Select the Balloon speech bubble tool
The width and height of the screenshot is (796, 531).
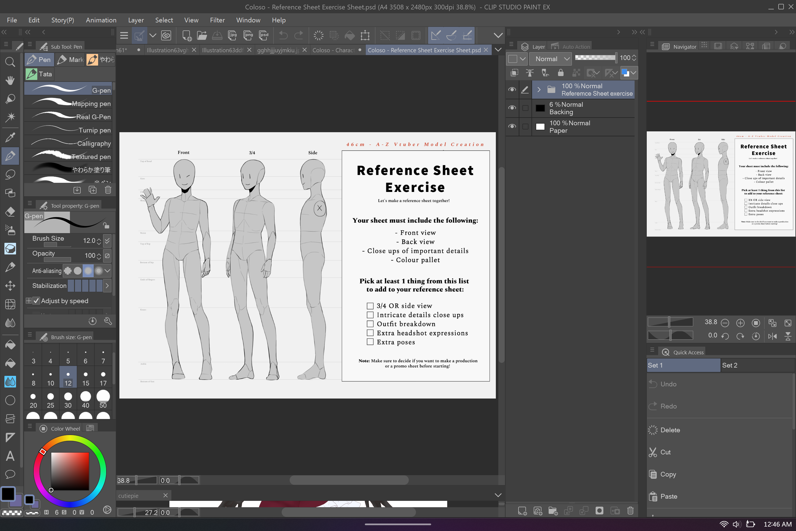(10, 474)
